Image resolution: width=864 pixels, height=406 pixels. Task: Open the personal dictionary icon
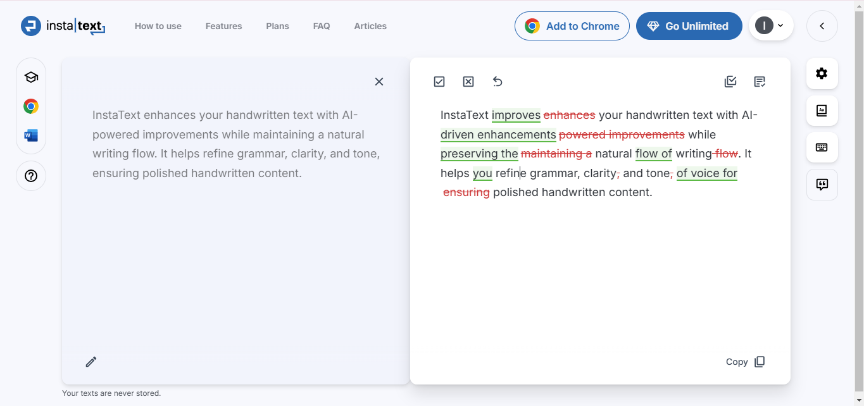(822, 111)
